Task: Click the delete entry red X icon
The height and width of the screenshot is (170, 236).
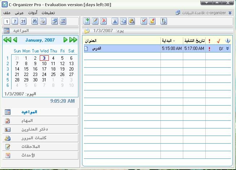Action: point(104,21)
